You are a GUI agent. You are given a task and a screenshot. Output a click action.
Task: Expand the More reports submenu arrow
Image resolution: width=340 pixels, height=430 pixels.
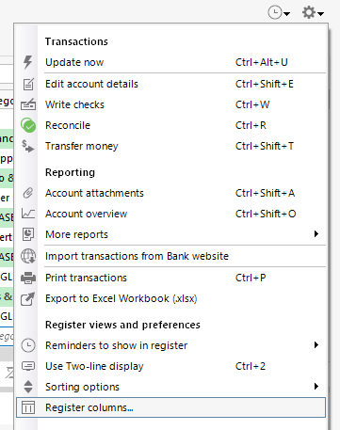pos(316,234)
